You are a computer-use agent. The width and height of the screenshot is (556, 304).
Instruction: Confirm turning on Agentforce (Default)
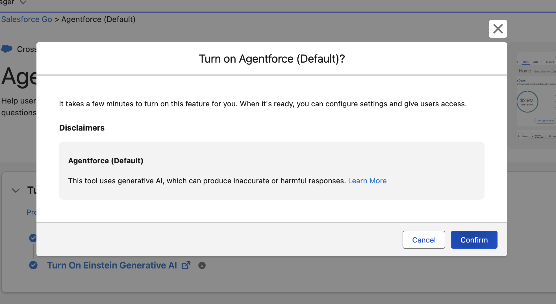pos(474,240)
